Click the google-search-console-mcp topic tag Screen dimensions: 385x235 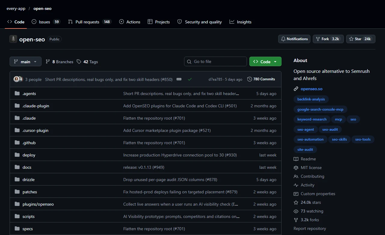point(320,109)
